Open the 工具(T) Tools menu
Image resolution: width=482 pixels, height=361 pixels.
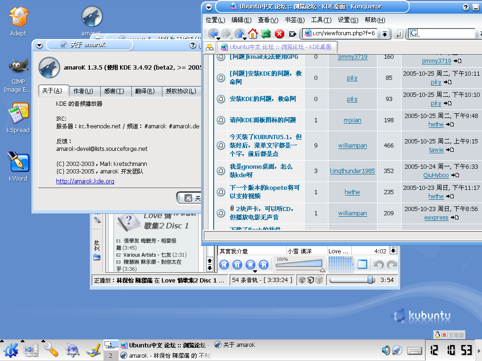click(321, 20)
